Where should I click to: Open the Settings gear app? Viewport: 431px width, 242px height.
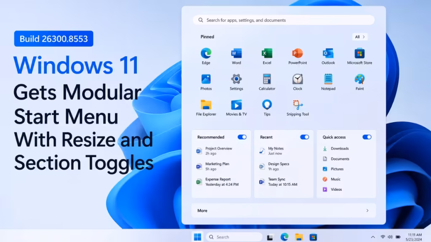point(237,82)
